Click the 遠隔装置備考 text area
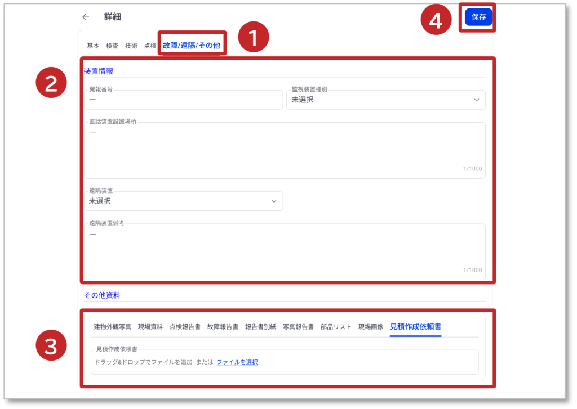 click(x=284, y=250)
